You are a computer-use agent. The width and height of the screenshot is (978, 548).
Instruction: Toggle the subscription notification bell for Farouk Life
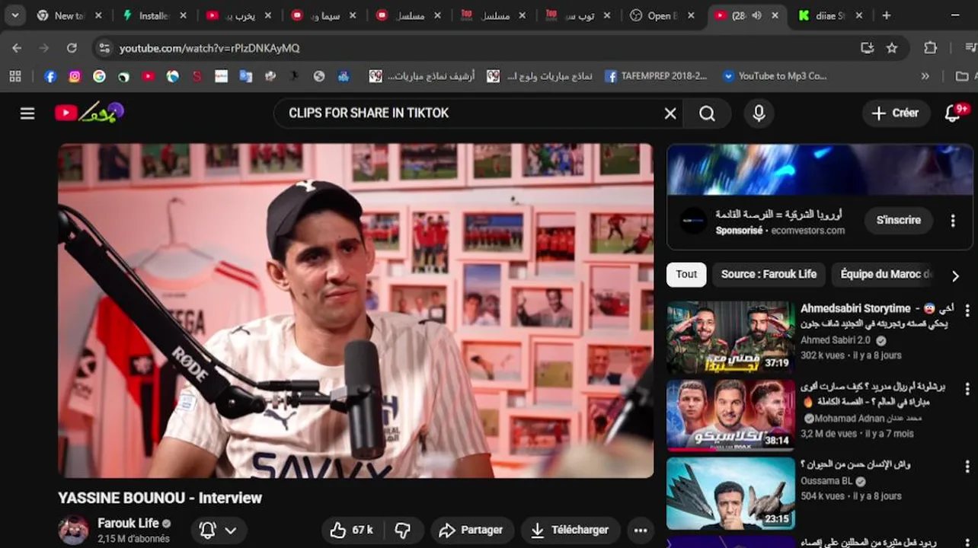(218, 530)
